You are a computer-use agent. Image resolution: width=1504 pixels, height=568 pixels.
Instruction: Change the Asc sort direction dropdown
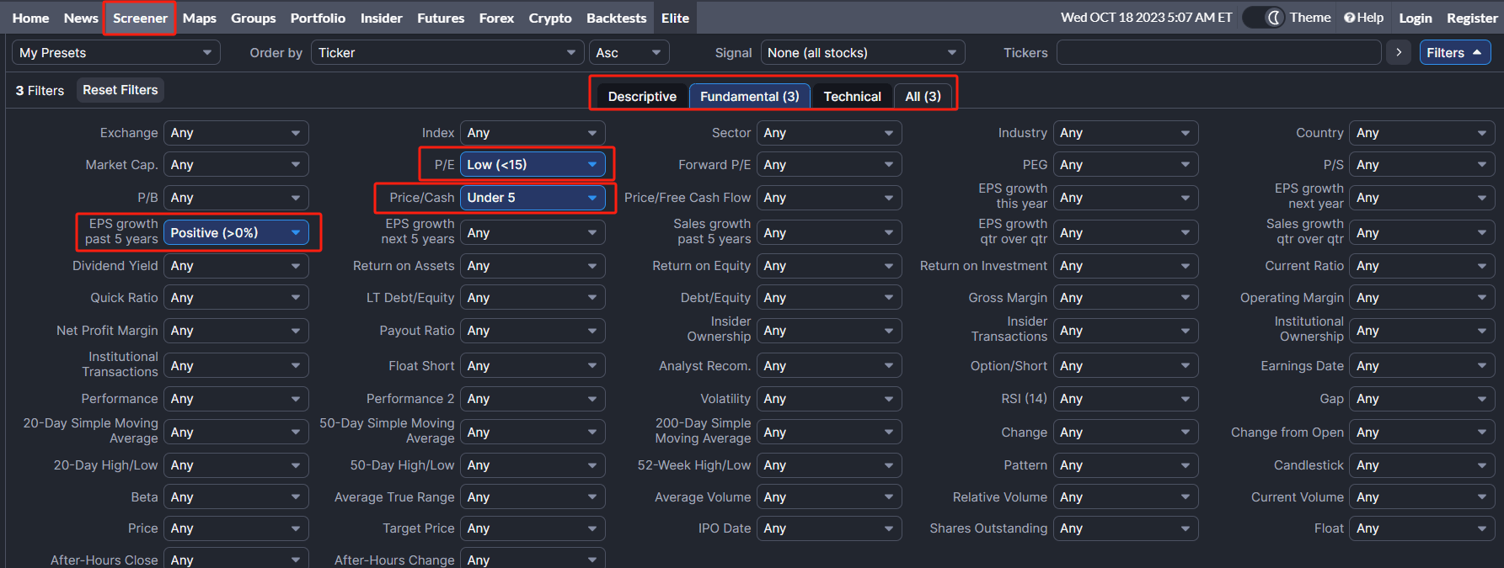click(x=629, y=52)
